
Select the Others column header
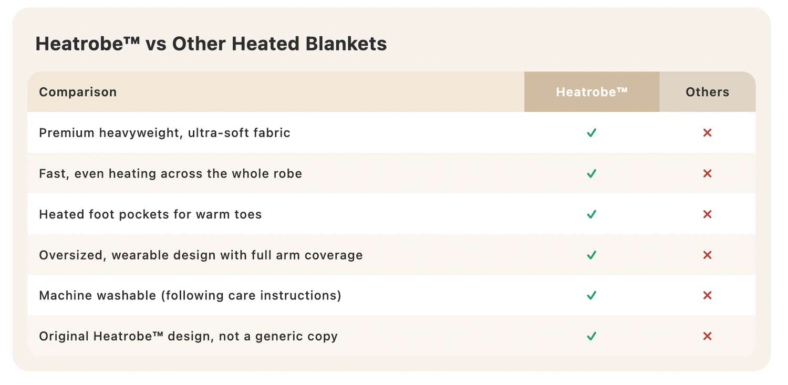click(x=707, y=92)
